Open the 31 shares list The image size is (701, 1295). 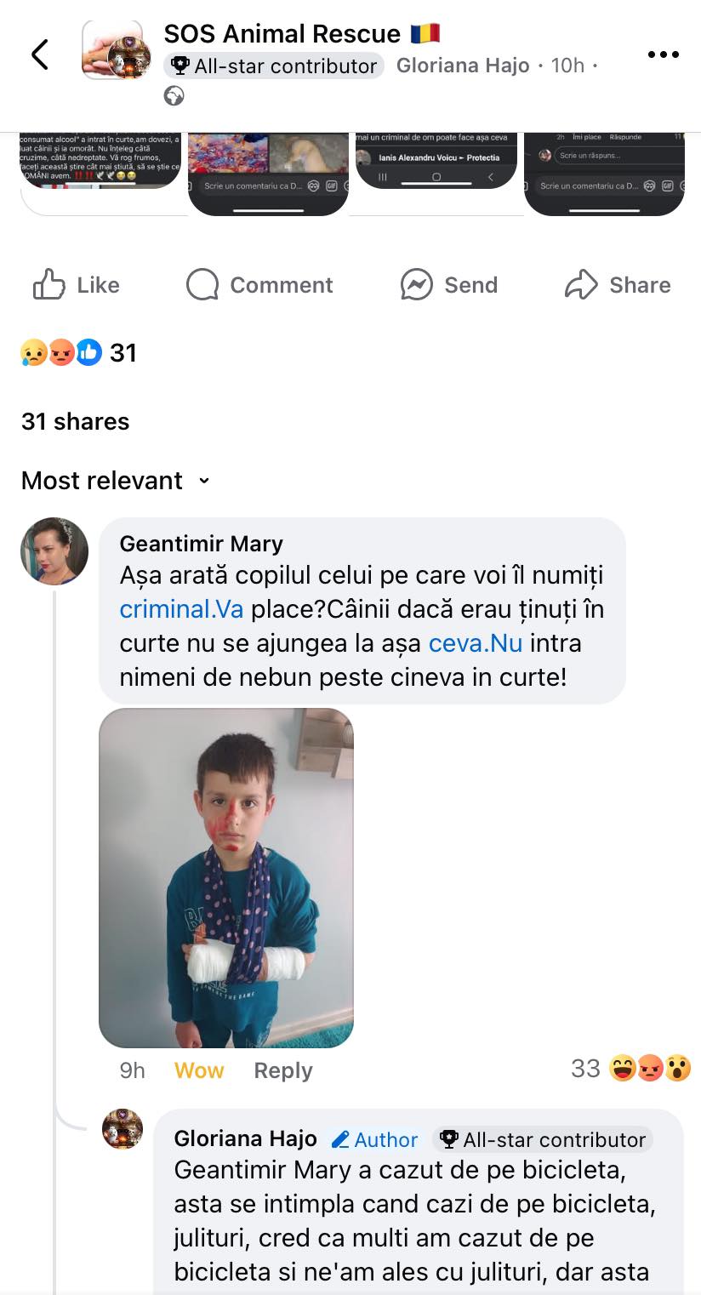click(x=75, y=421)
